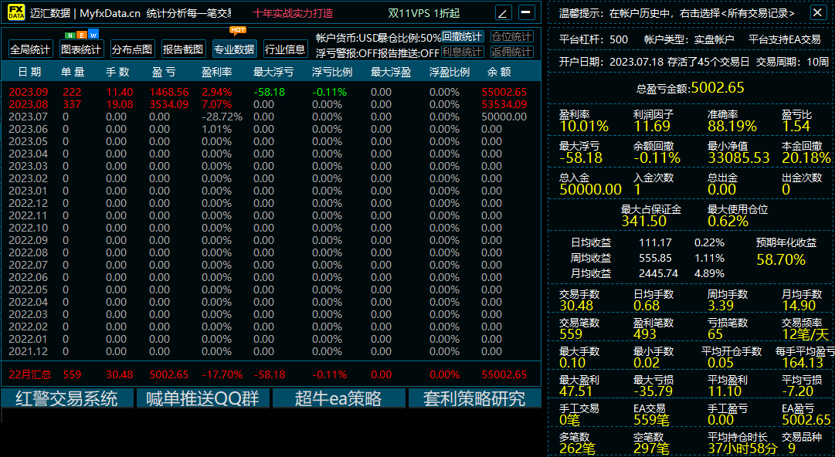Click the 空笔数 297笔 value
This screenshot has width=835, height=457.
[651, 449]
